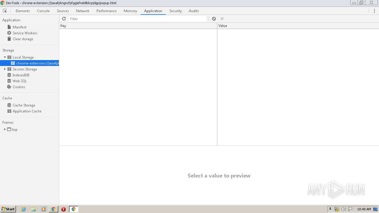Select Clear storage item
379x213 pixels.
[23, 39]
